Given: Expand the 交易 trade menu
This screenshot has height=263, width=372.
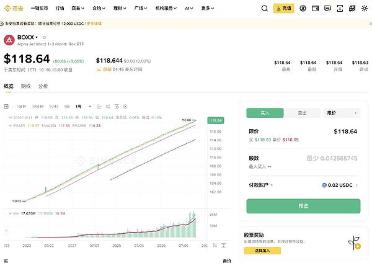Looking at the screenshot, I should click(78, 9).
